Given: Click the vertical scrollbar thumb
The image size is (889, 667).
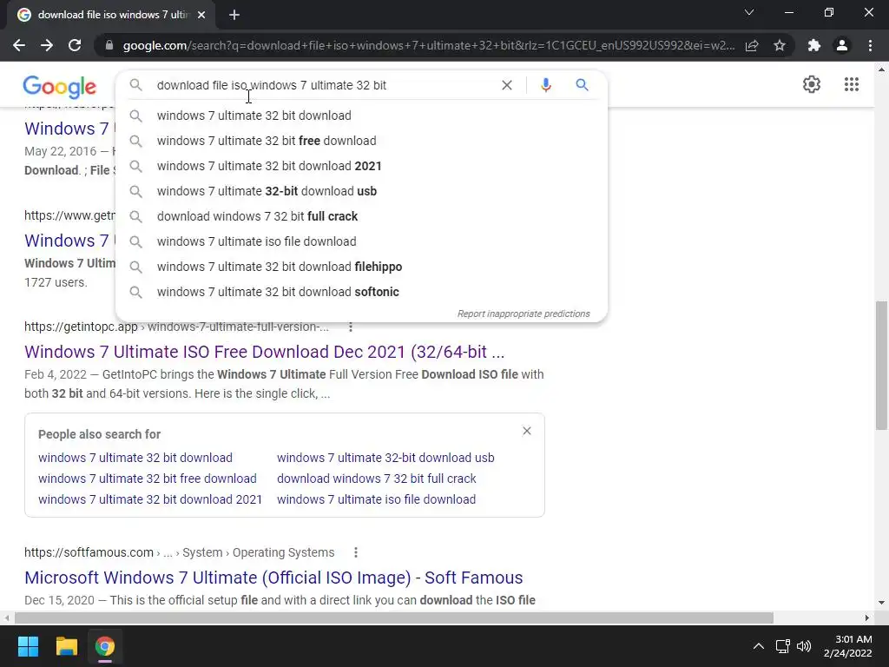Looking at the screenshot, I should 881,366.
